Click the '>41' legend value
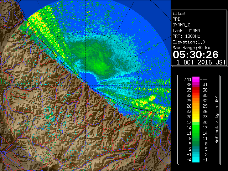Viewport: 228px width, 171px height. coord(188,79)
